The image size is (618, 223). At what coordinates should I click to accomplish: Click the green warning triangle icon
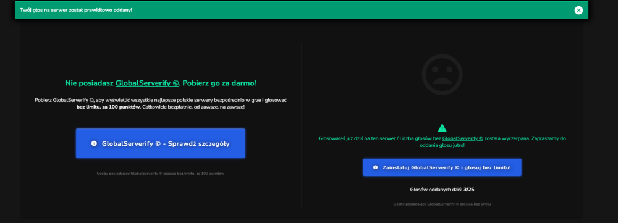coord(442,128)
